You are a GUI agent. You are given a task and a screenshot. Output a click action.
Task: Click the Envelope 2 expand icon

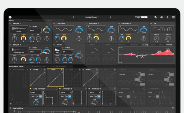[x=86, y=89]
